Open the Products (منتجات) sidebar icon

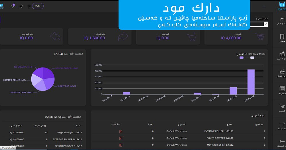[282, 36]
